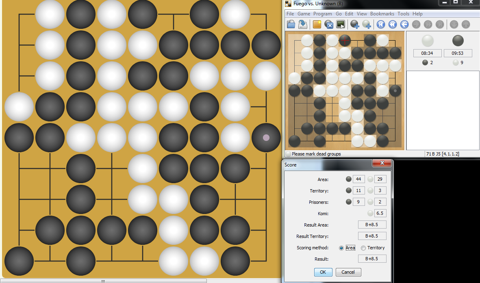Click the white Area score field 29
The image size is (480, 283).
click(380, 179)
